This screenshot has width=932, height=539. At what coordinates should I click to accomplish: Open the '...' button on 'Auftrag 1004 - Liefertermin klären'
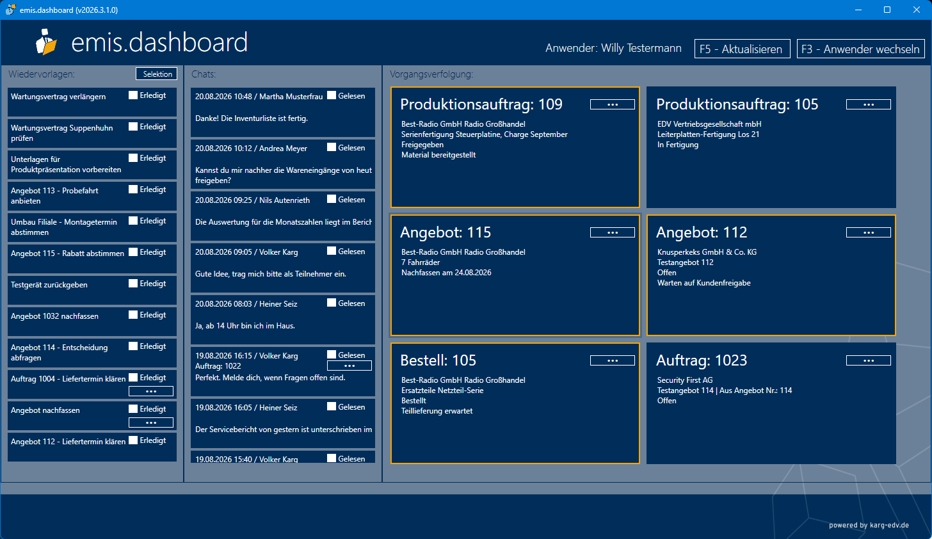click(x=151, y=391)
